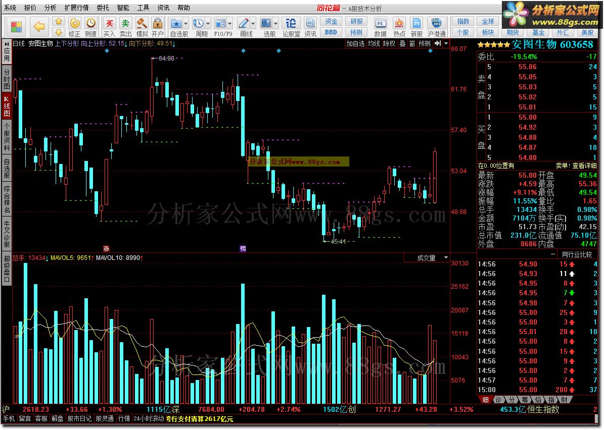Open the 热点 hot topics flame icon
Viewport: 604px width, 430px height.
click(399, 27)
